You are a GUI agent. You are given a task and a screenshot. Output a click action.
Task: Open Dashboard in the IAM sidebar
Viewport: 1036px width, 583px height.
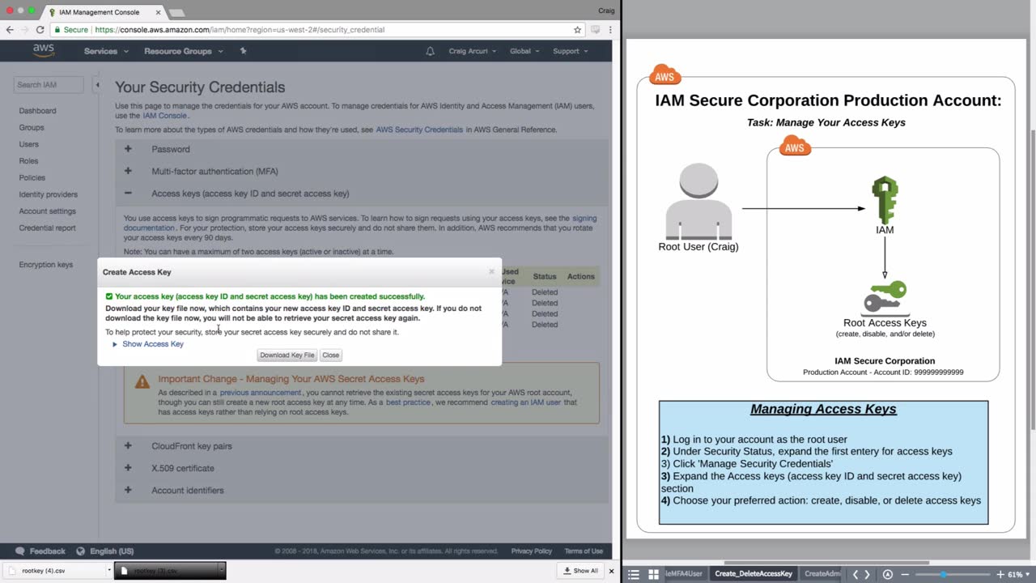point(38,111)
